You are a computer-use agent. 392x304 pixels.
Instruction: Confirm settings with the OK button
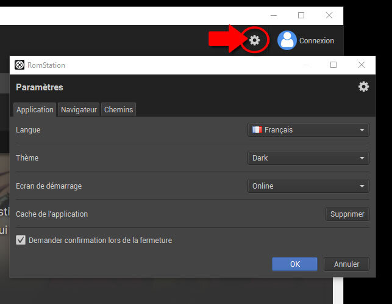click(294, 264)
